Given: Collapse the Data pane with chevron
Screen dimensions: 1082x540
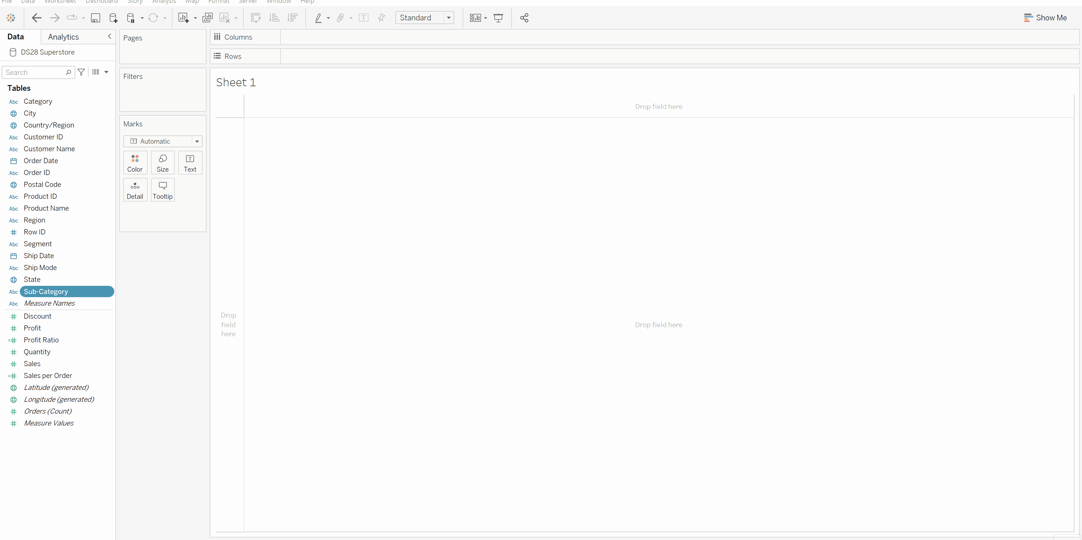Looking at the screenshot, I should pos(110,36).
